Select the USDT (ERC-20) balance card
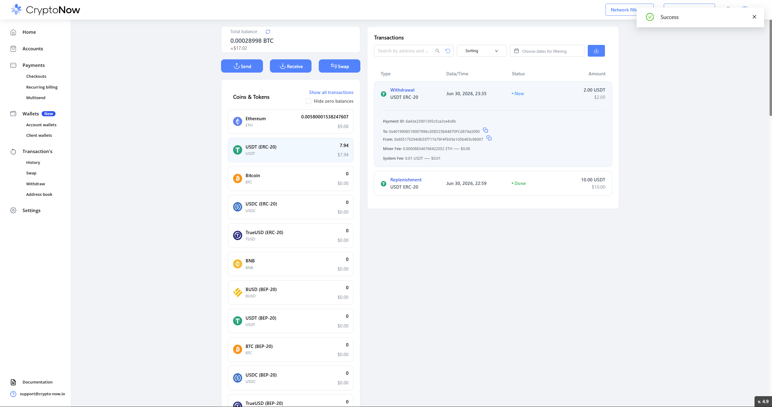 click(x=291, y=150)
